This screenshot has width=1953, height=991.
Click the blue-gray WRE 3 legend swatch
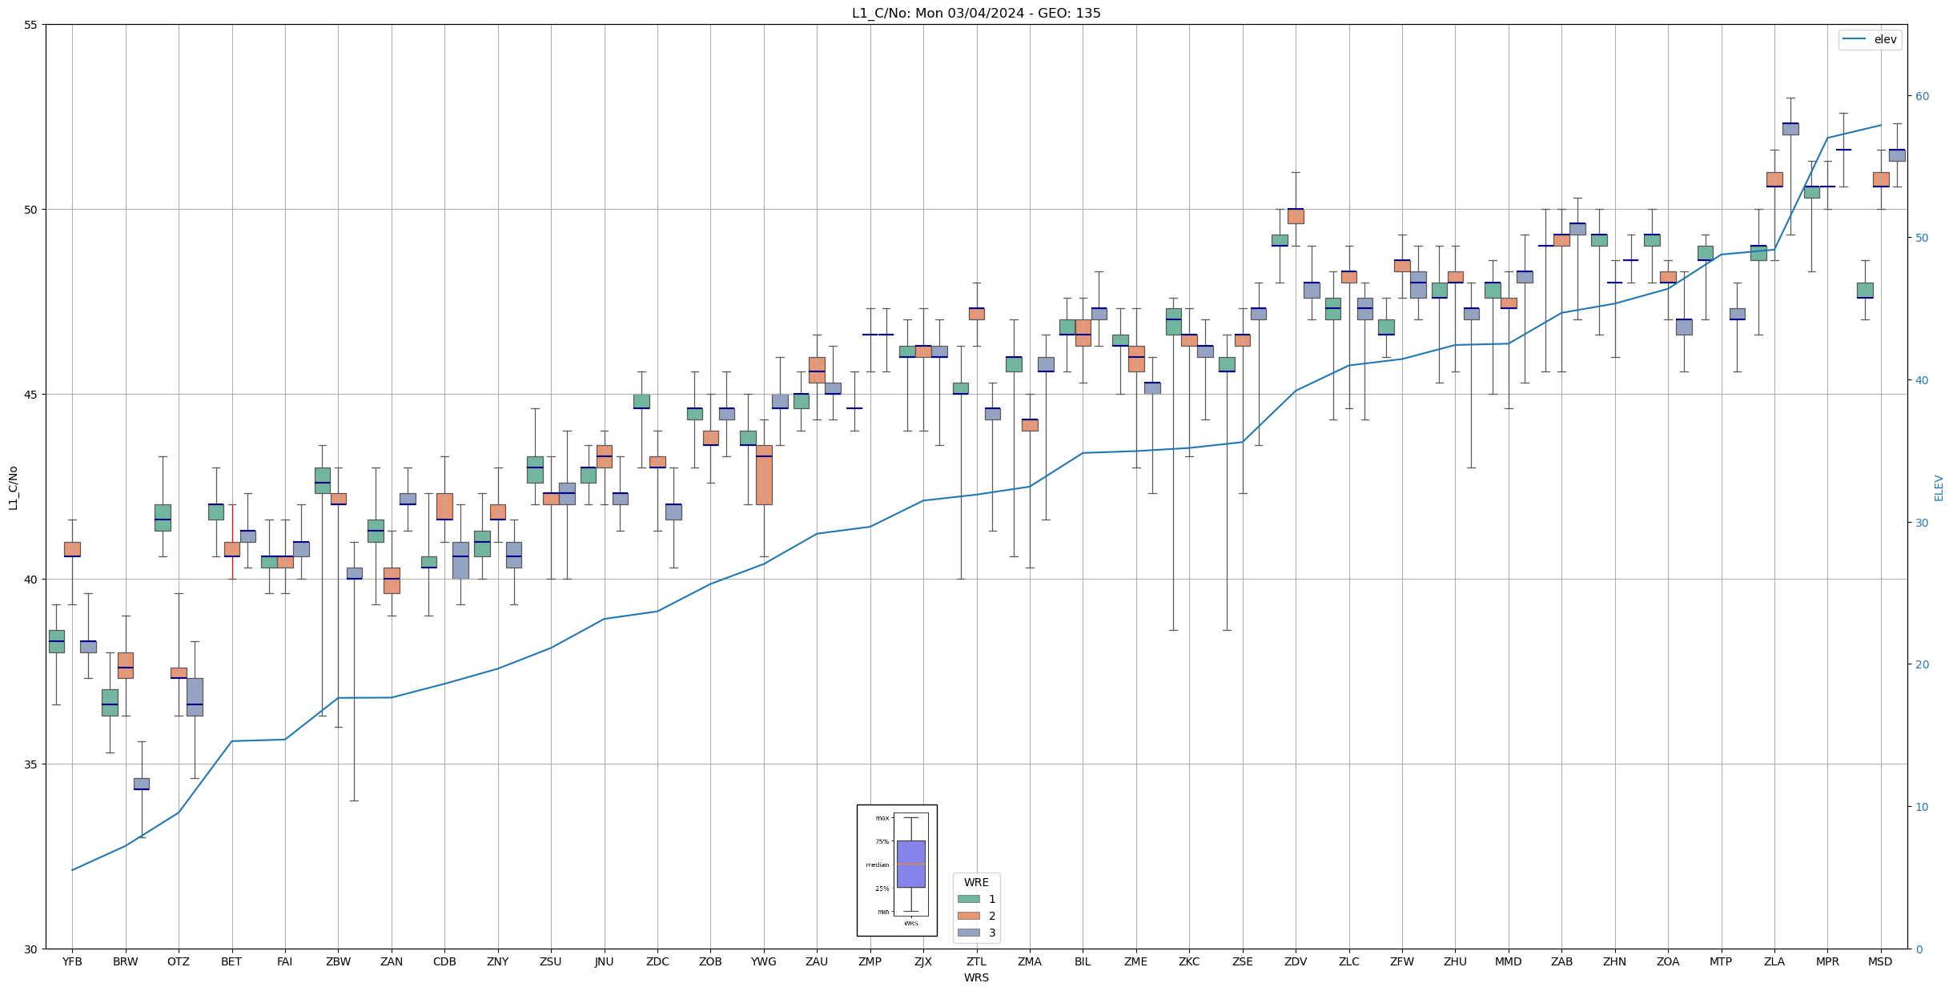(x=968, y=933)
